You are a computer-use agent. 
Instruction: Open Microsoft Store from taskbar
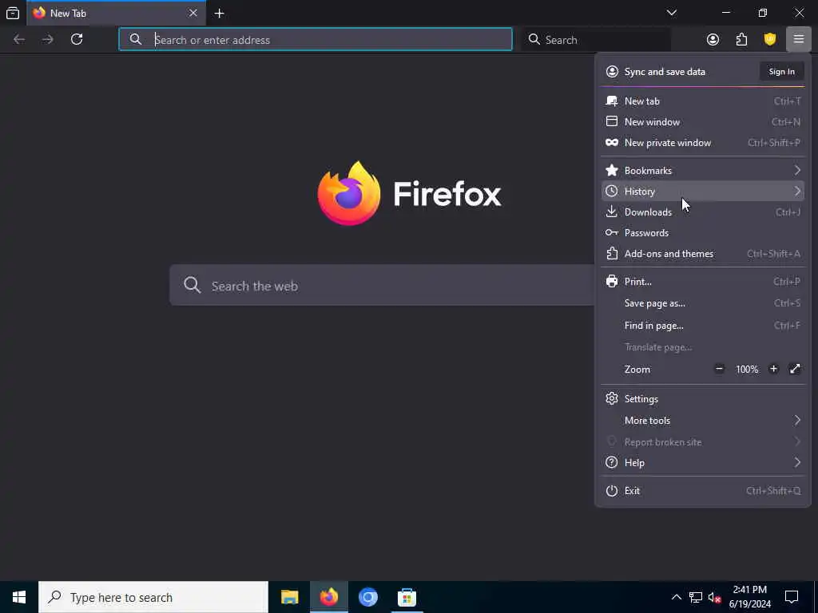click(x=407, y=597)
